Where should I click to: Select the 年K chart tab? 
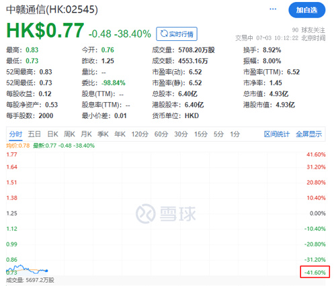click(x=120, y=134)
